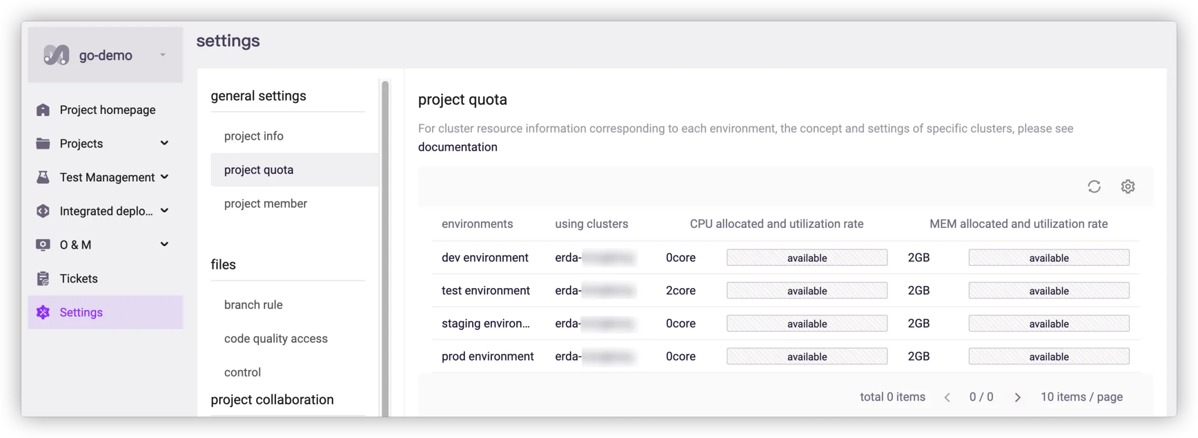1198x438 pixels.
Task: Click the Integrated deployment hexagon icon
Action: click(x=43, y=211)
